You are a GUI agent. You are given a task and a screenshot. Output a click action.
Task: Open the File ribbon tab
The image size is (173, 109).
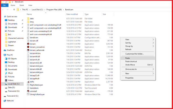point(4,5)
